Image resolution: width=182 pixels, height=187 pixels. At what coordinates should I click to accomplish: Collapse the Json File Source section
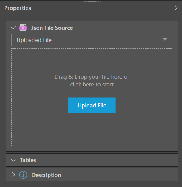13,28
